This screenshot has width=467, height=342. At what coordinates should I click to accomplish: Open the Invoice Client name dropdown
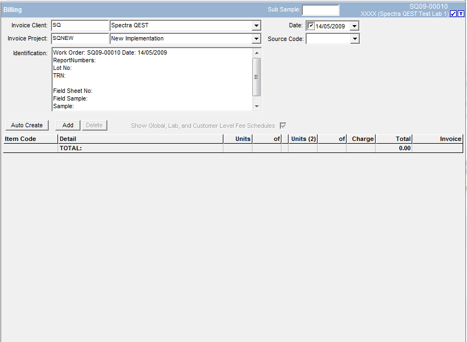pyautogui.click(x=256, y=26)
